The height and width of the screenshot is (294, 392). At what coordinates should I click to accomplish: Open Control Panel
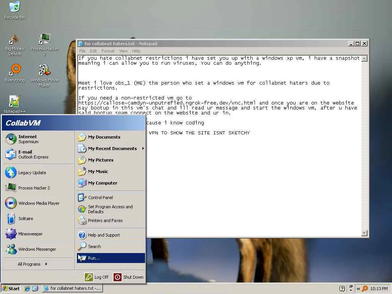click(x=111, y=198)
